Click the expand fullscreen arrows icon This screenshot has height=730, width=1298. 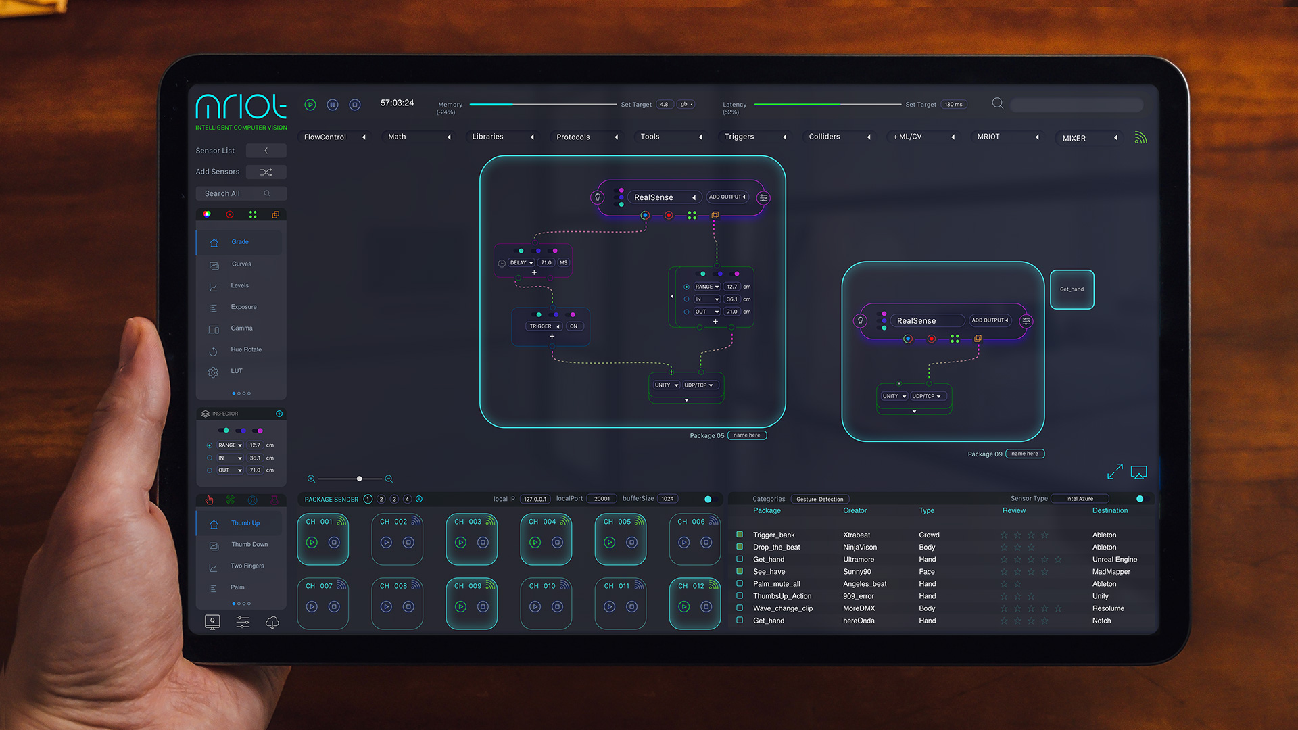tap(1115, 472)
